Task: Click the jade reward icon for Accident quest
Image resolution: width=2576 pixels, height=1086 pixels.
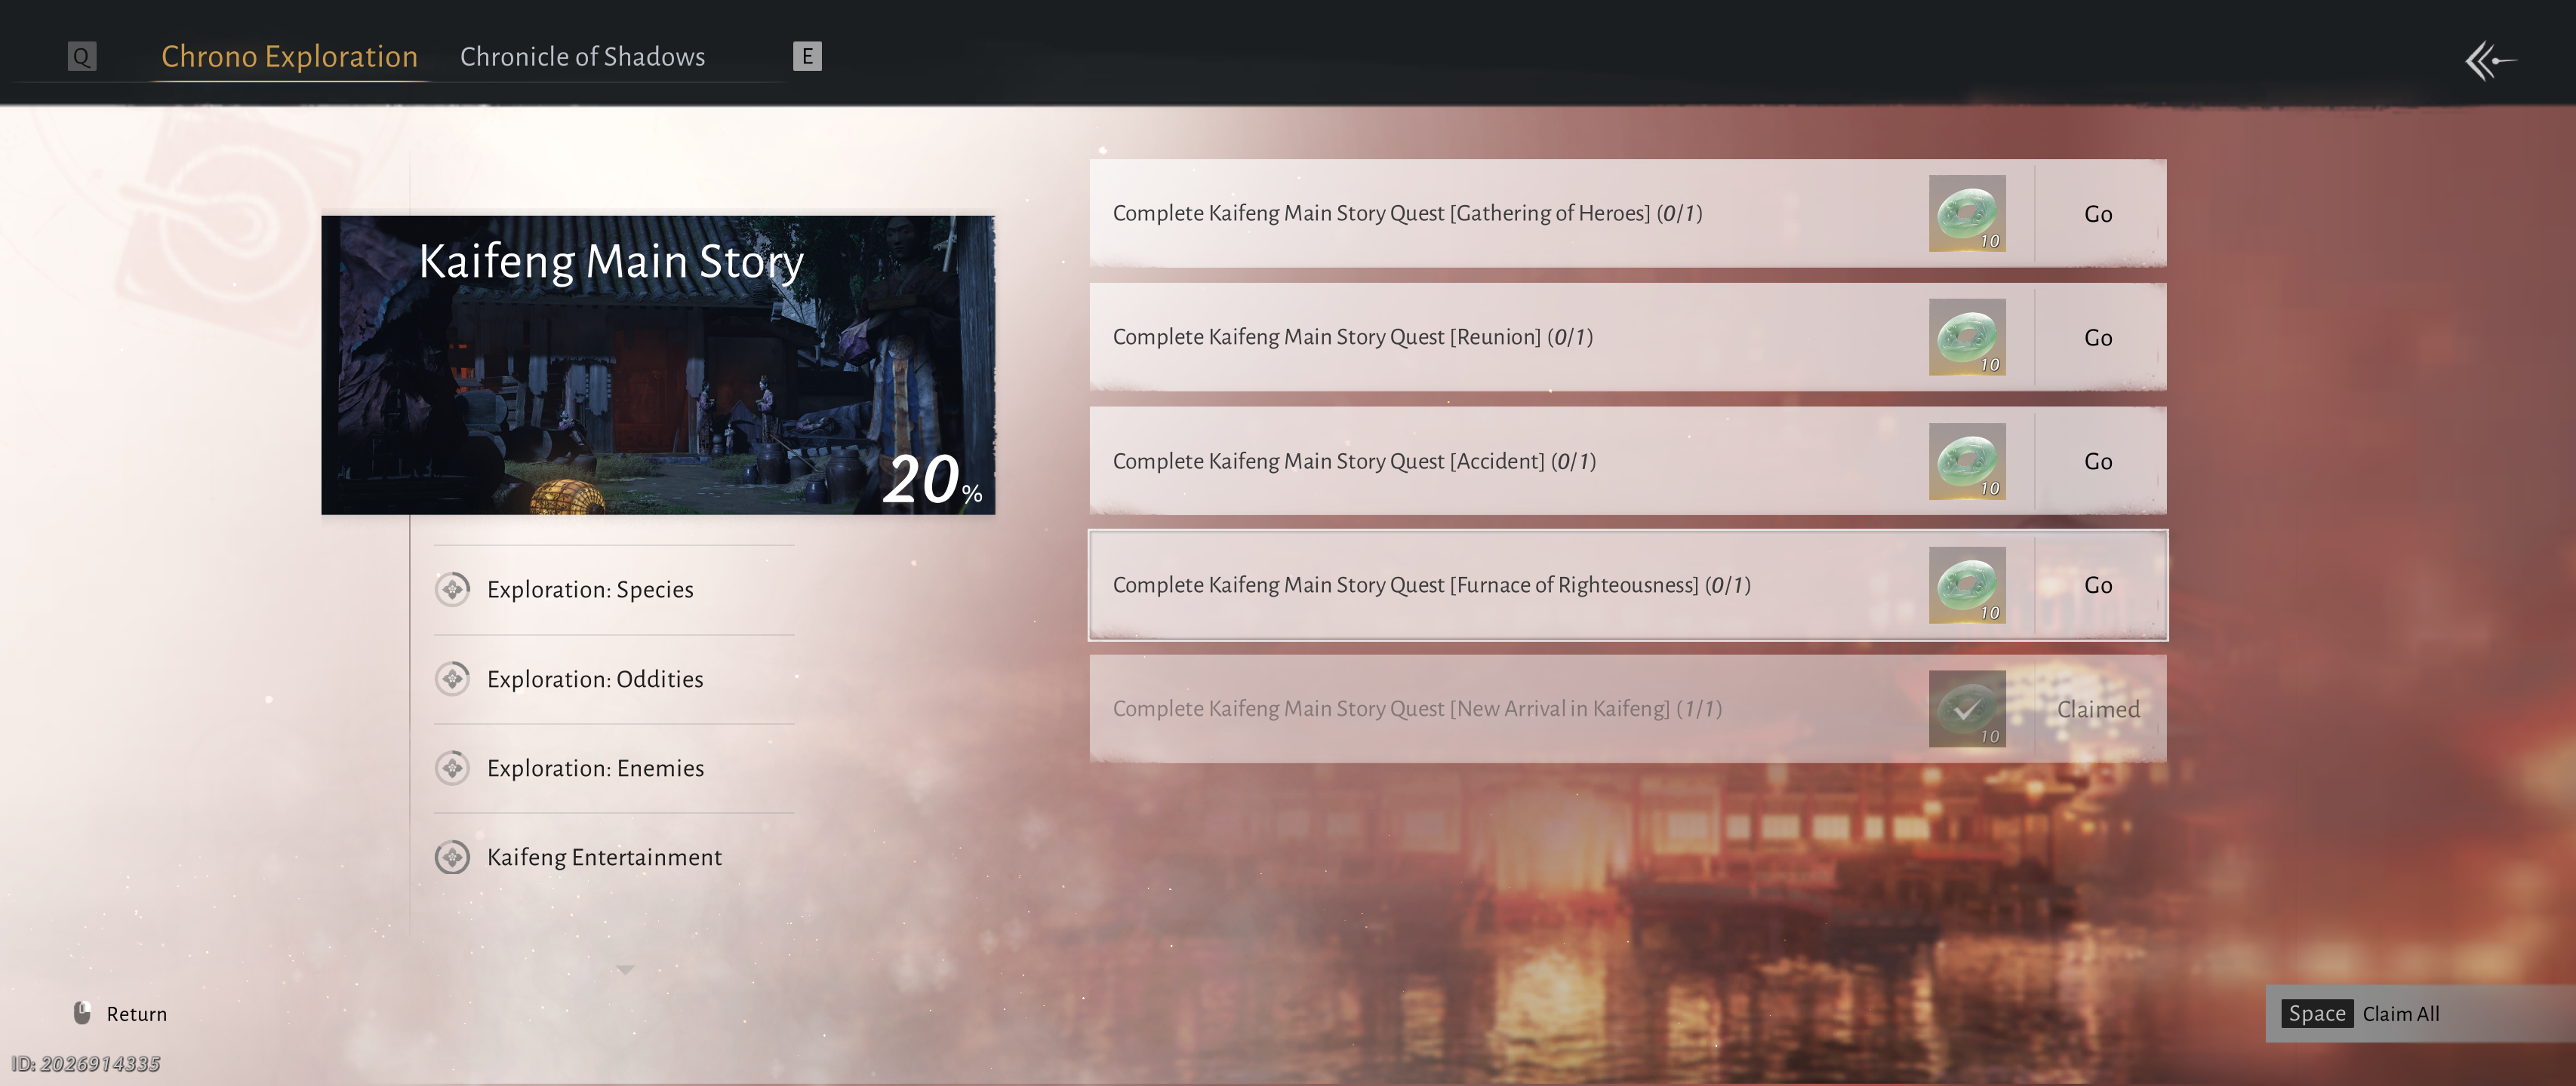Action: click(x=1966, y=461)
